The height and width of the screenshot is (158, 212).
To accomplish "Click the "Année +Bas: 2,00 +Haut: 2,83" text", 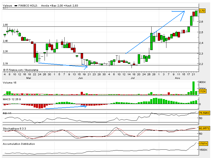I will pyautogui.click(x=60, y=6).
